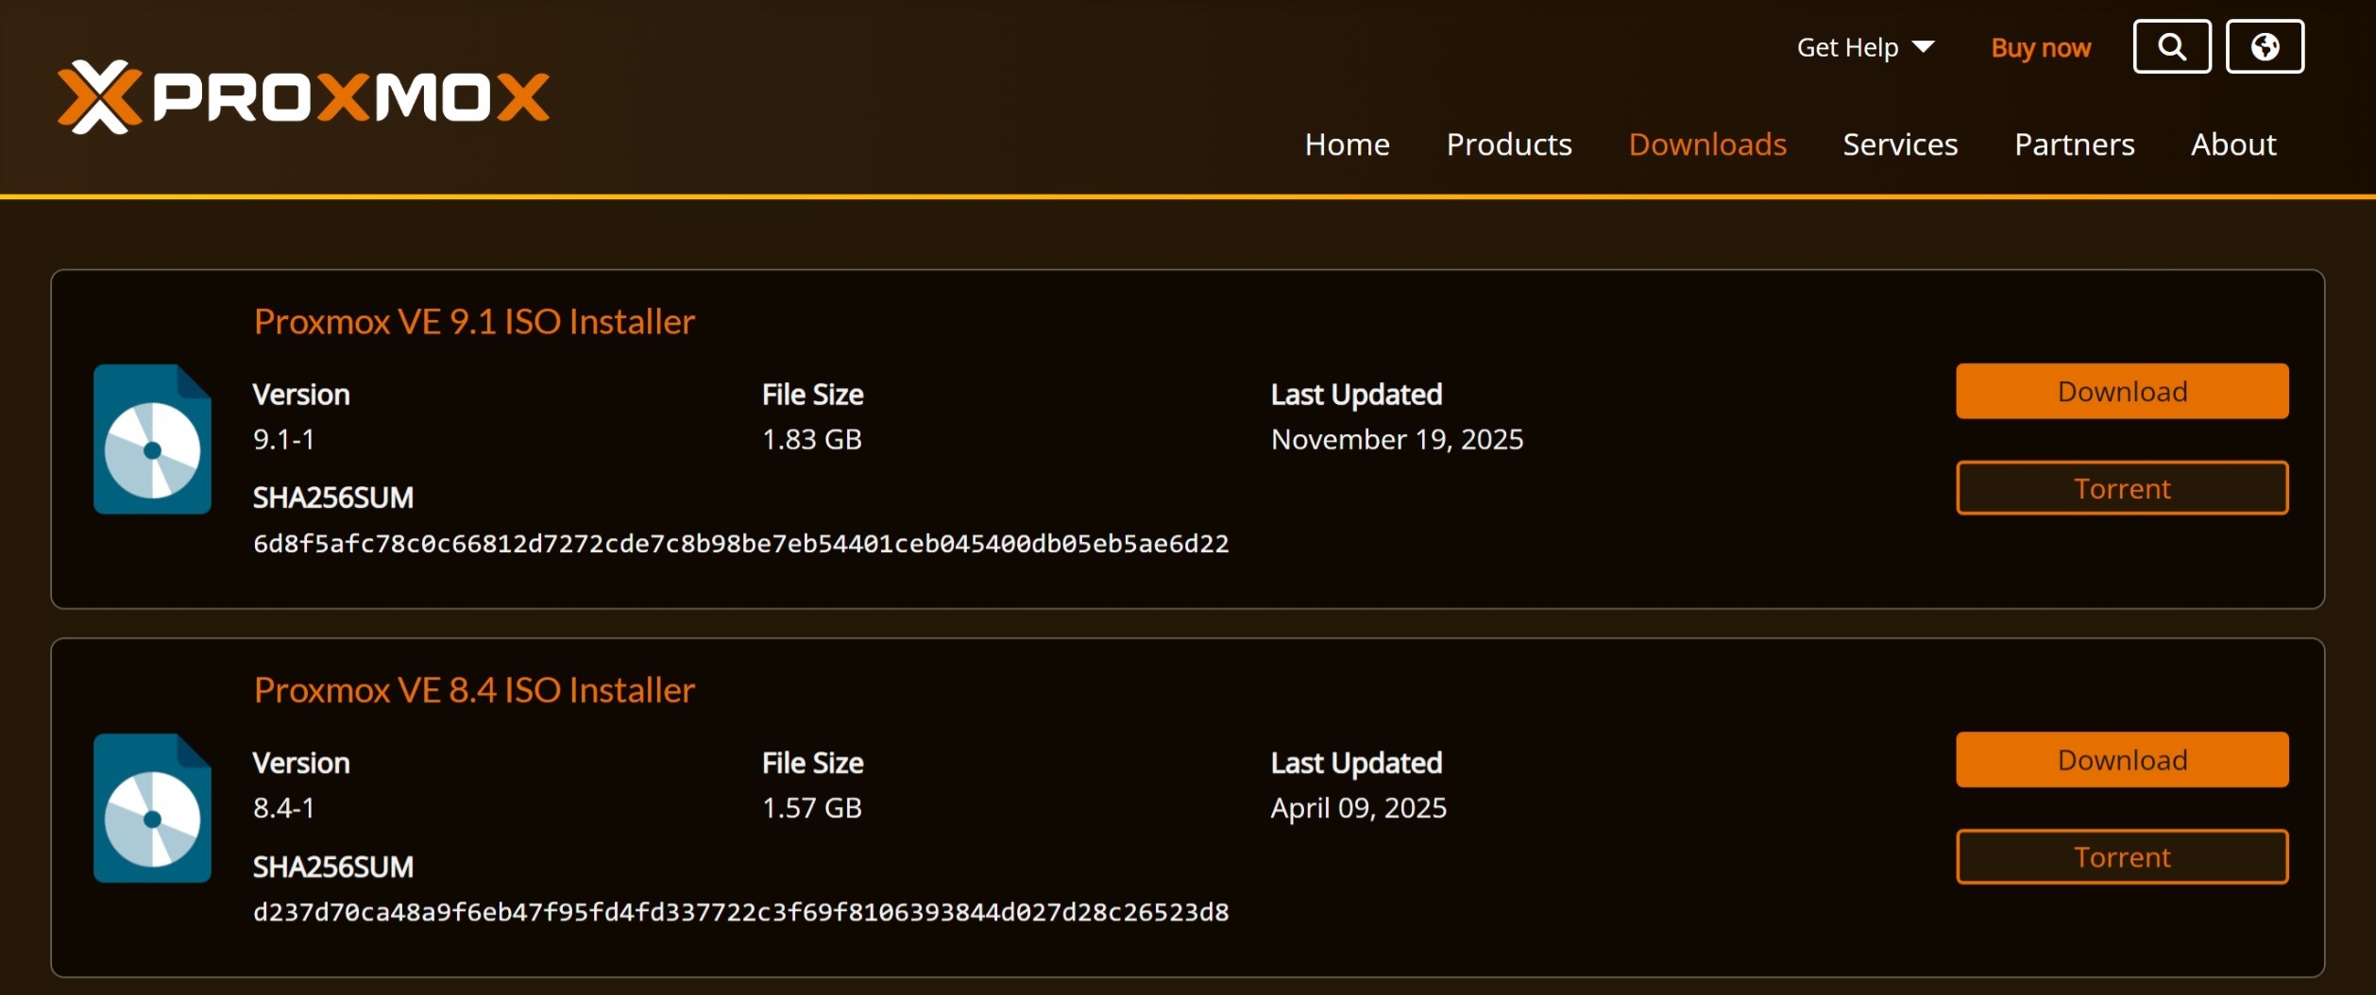Open the Services menu

pyautogui.click(x=1900, y=144)
